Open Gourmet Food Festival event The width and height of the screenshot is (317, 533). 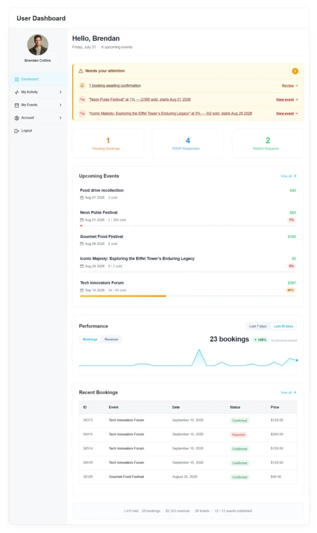click(102, 236)
